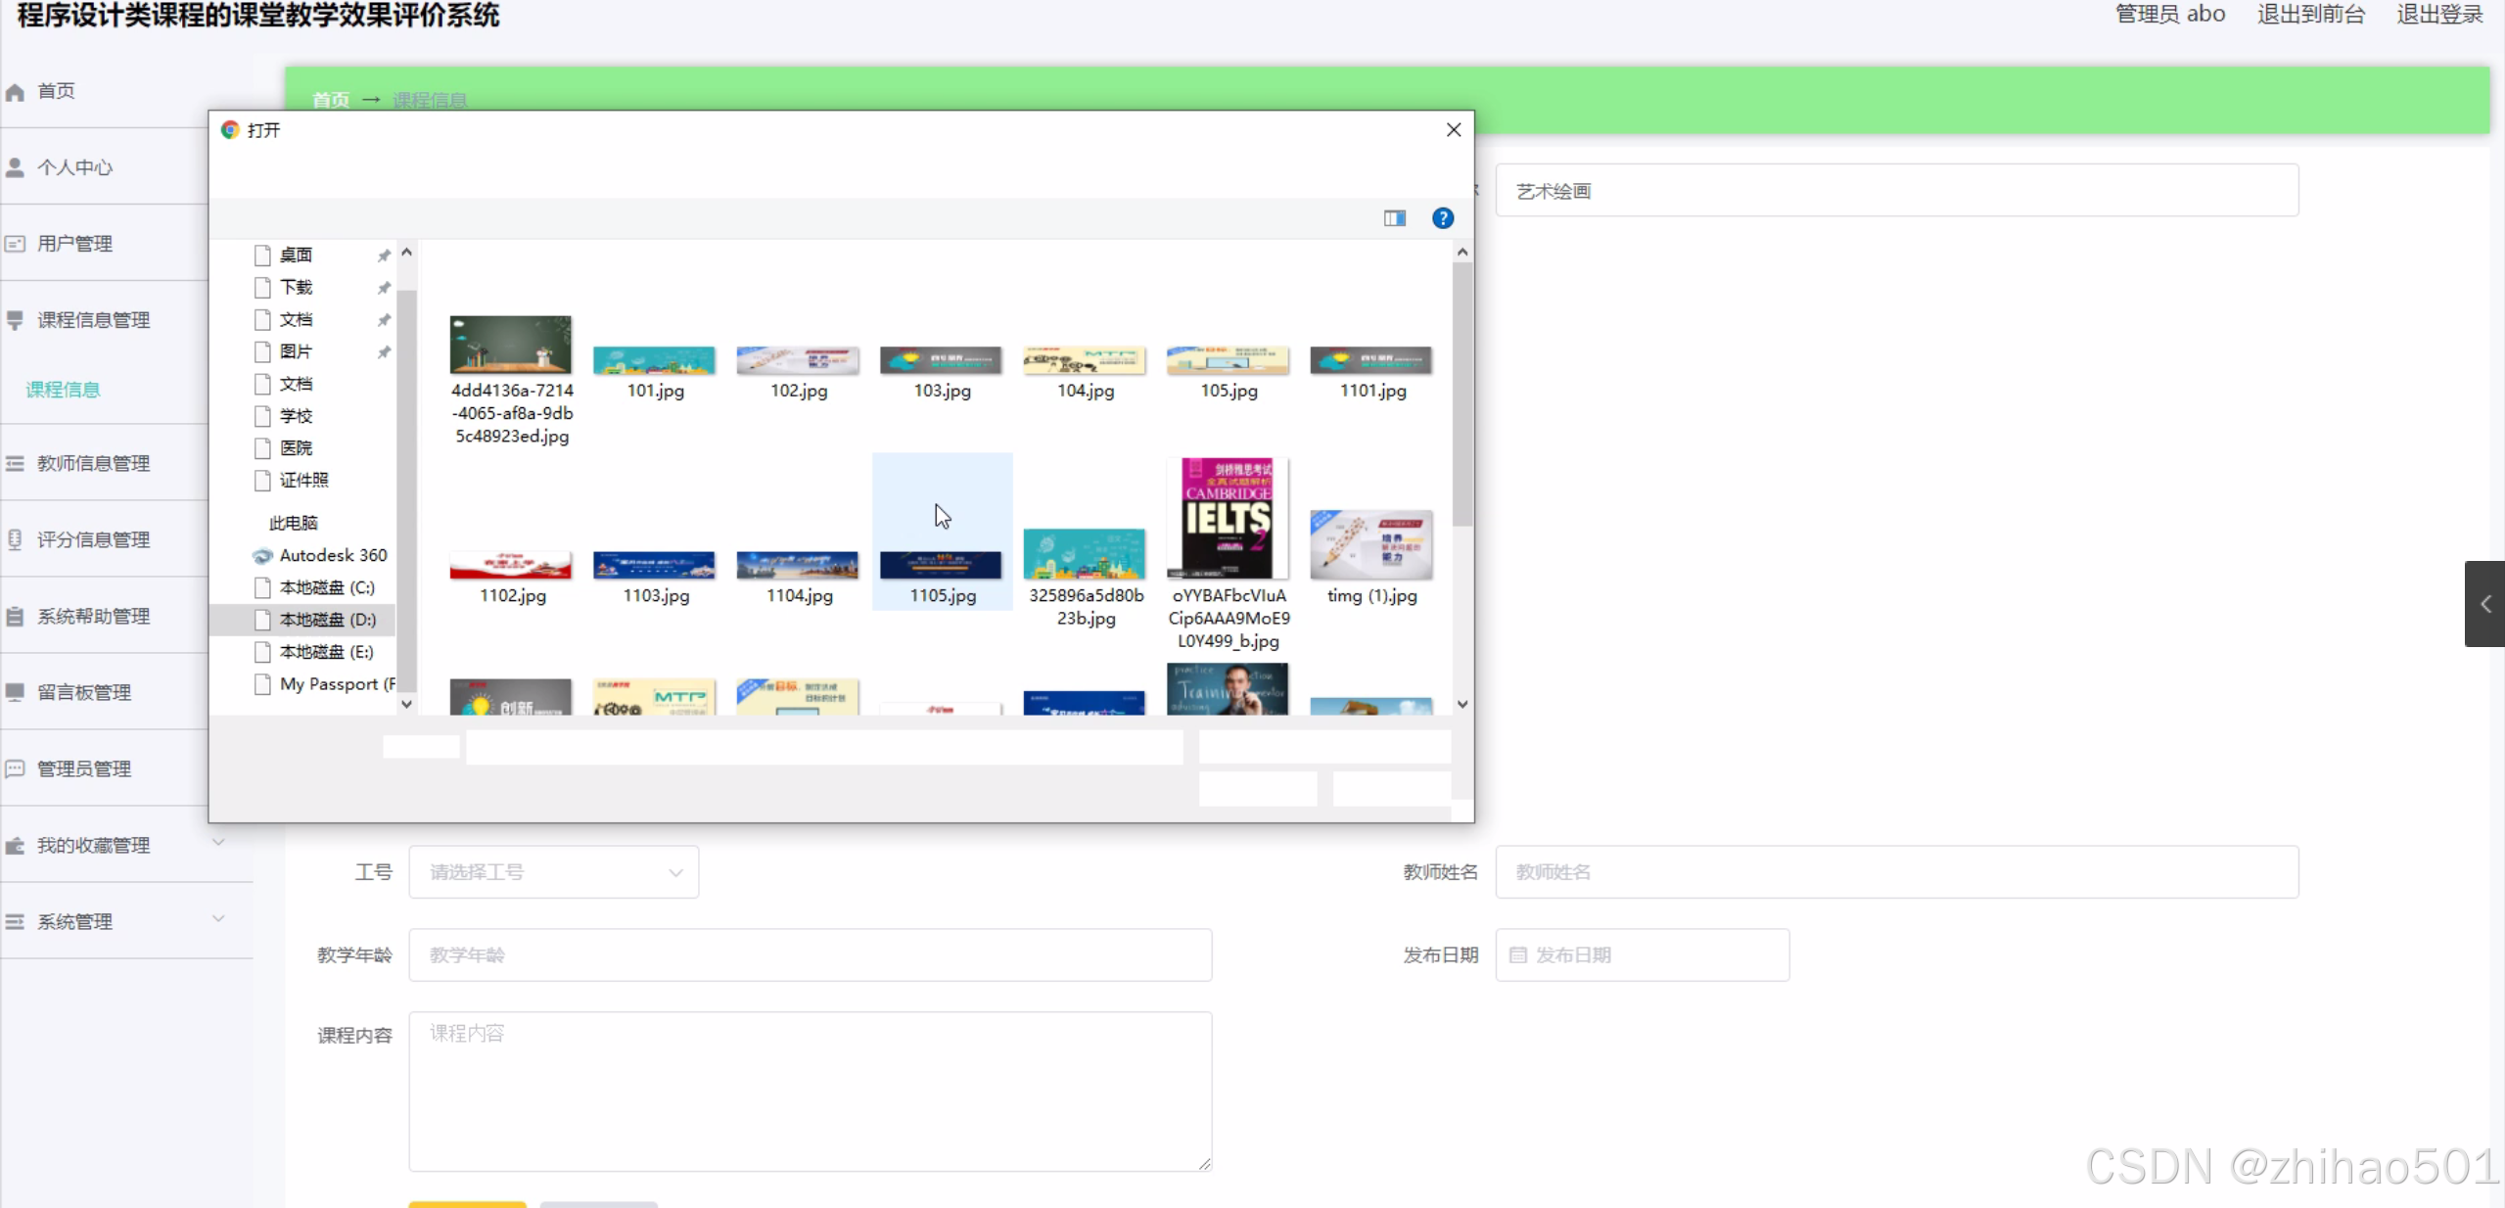The height and width of the screenshot is (1208, 2505).
Task: Click 退出到前台 link
Action: pos(2310,15)
